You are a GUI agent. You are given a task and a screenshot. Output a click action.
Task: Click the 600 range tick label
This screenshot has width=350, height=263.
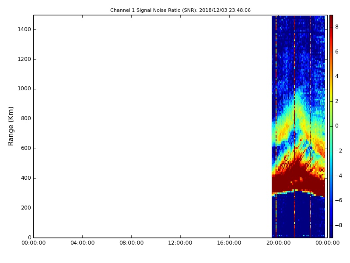tap(26, 148)
